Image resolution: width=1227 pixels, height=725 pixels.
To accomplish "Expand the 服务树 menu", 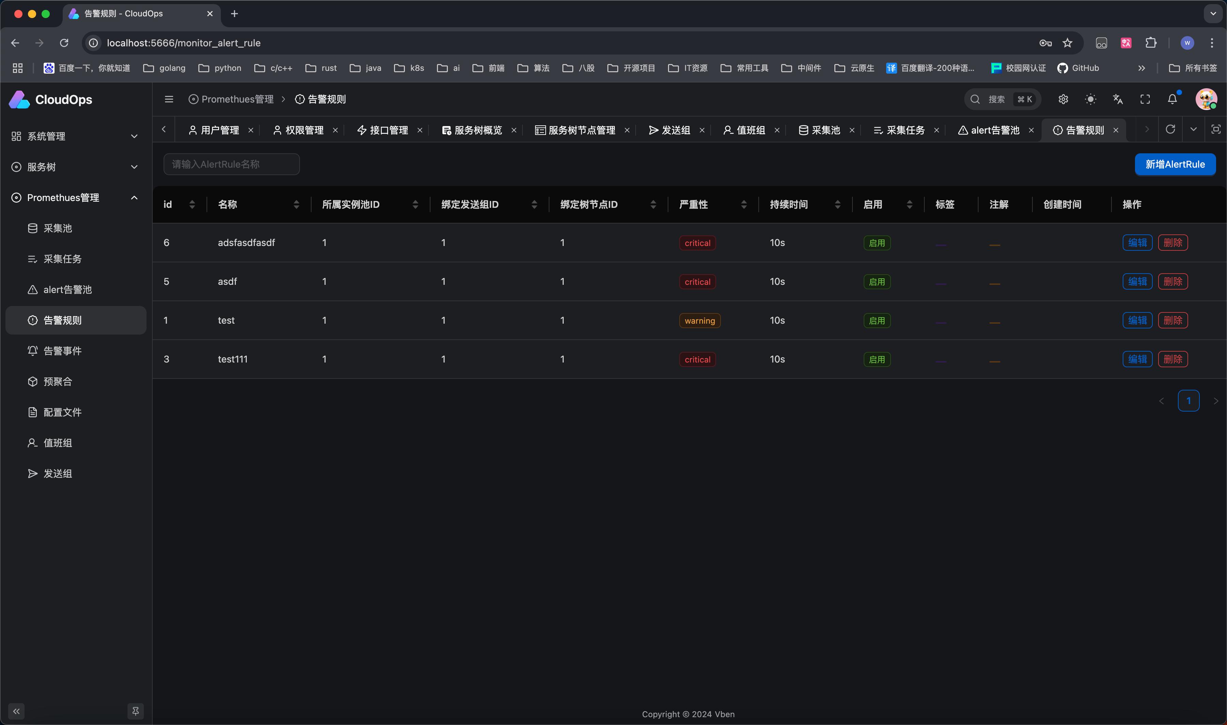I will click(76, 167).
